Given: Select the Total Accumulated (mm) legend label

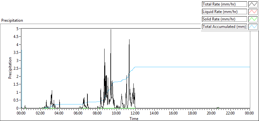Looking at the screenshot, I should 224,27.
